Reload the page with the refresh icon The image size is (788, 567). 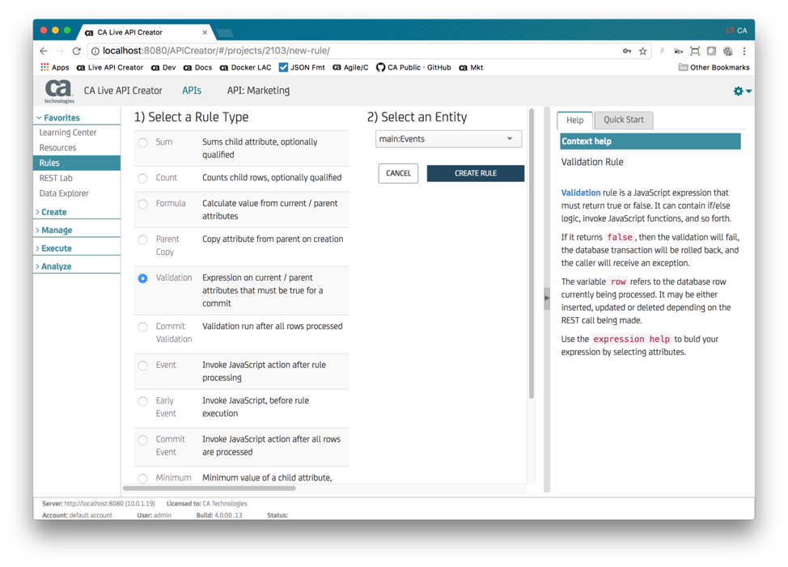click(x=76, y=51)
